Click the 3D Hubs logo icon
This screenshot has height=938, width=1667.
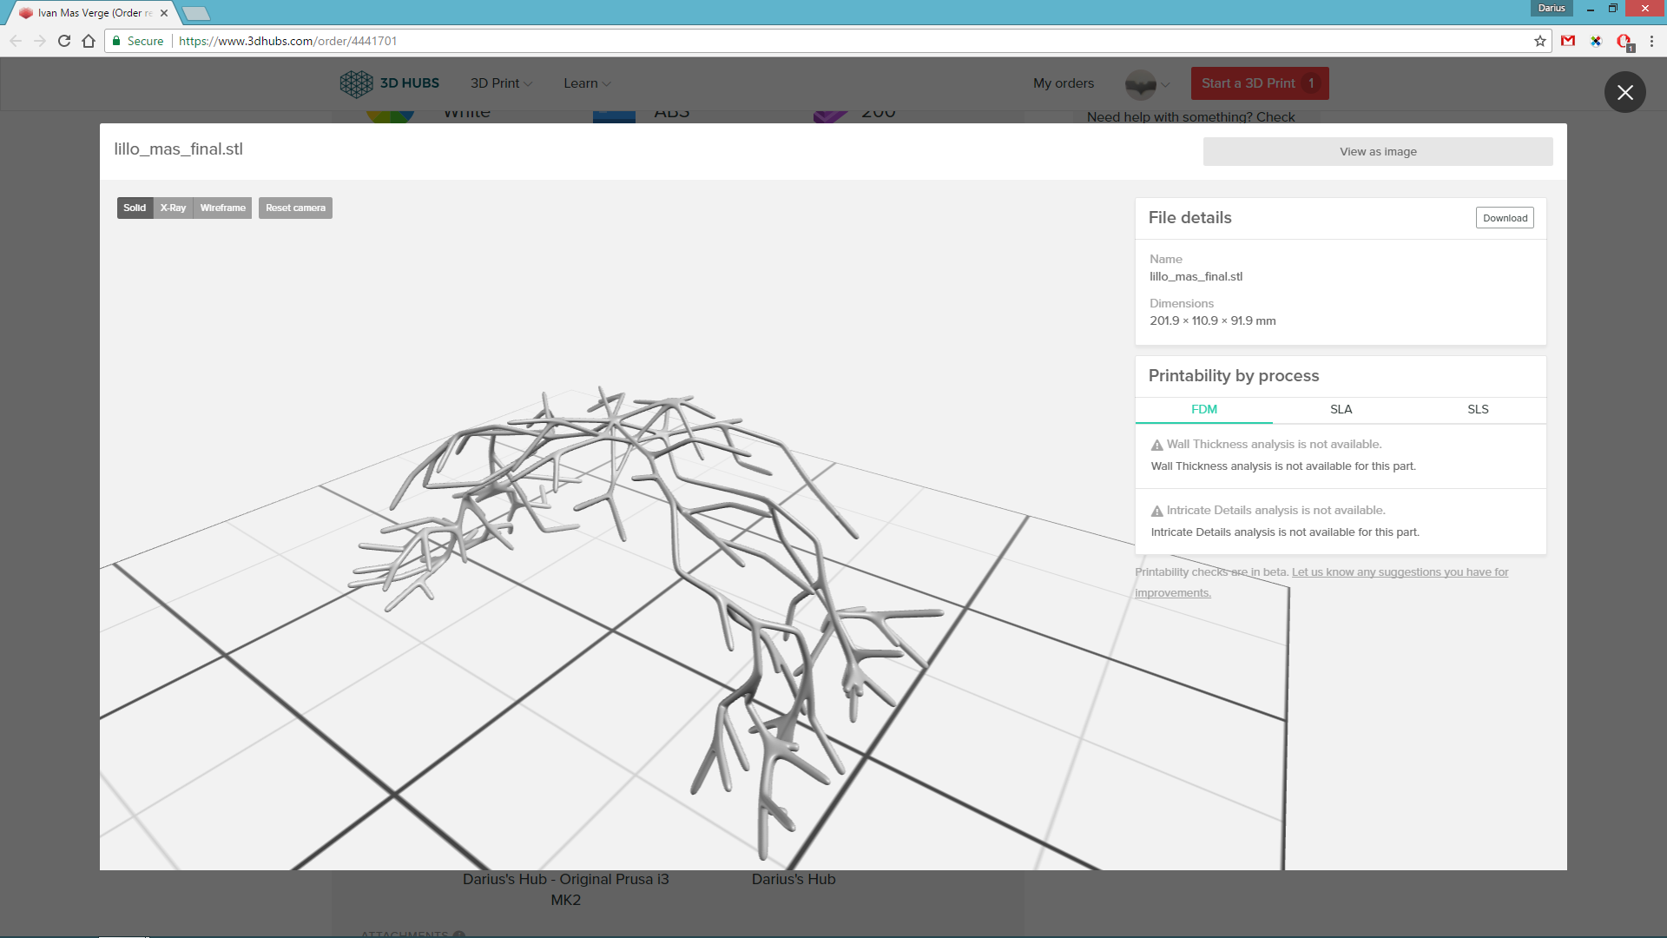pyautogui.click(x=356, y=83)
